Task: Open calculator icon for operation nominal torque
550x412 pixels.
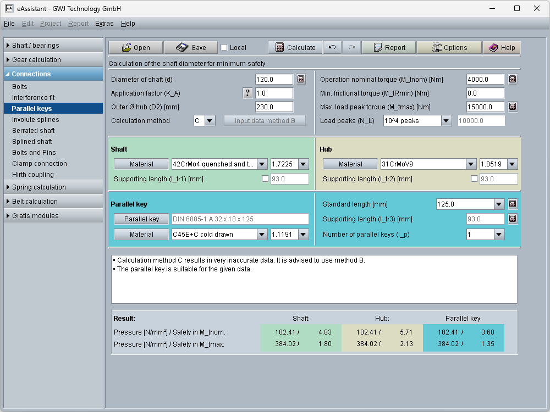Action: click(x=512, y=79)
